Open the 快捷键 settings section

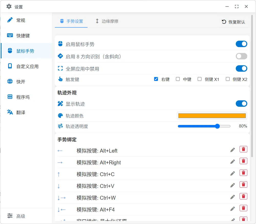26,36
